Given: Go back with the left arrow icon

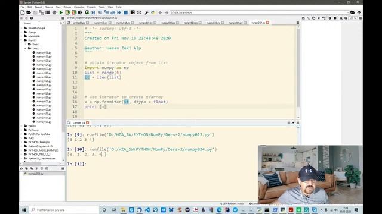Looking at the screenshot, I should coord(161,12).
